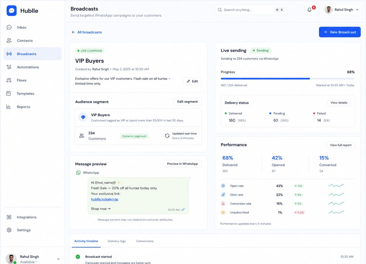This screenshot has height=264, width=366.
Task: Click the Broadcasts signal icon in the sidebar
Action: coord(9,54)
